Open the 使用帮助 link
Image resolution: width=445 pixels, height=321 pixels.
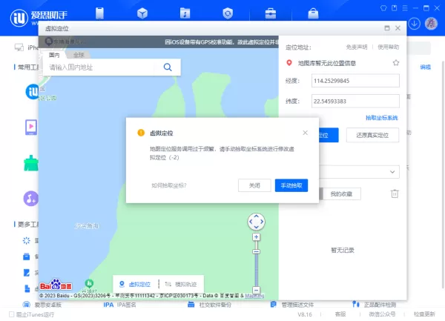(x=388, y=47)
